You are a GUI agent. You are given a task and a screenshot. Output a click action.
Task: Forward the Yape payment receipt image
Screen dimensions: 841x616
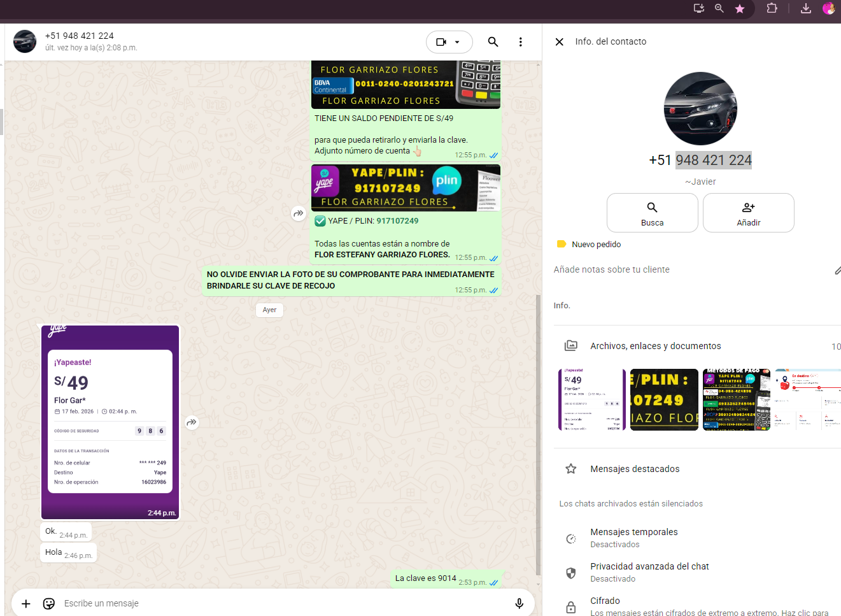click(x=192, y=422)
